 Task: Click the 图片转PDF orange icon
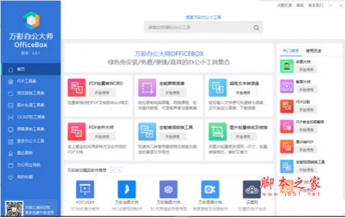pyautogui.click(x=287, y=147)
